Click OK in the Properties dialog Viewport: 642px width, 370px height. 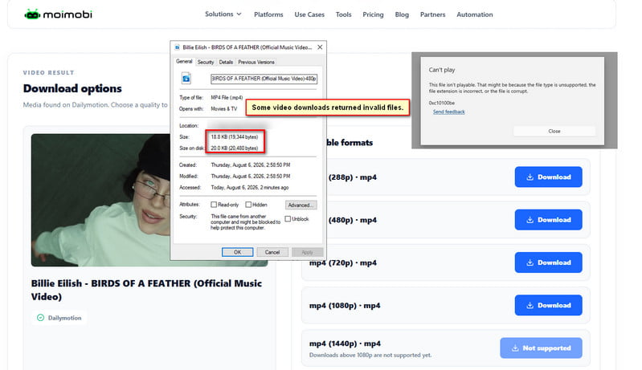coord(238,252)
